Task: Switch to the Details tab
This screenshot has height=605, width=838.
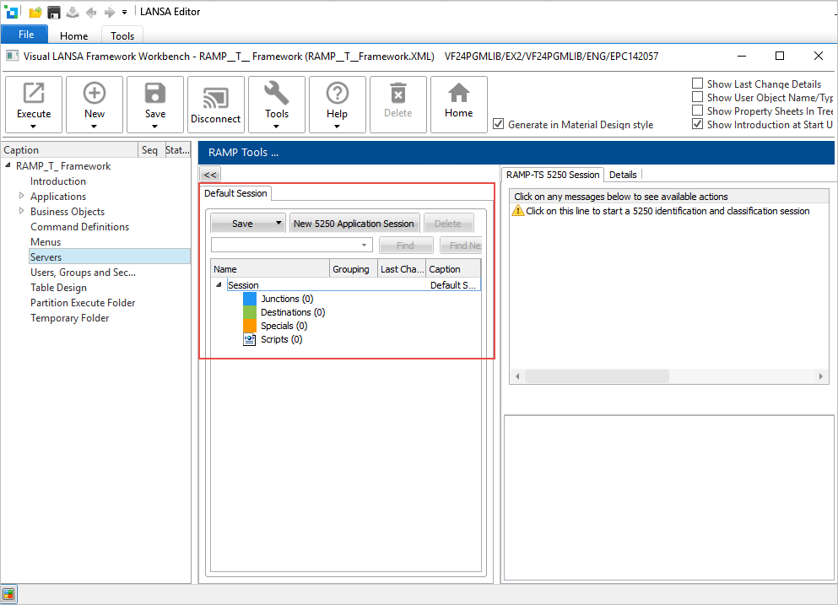Action: pyautogui.click(x=623, y=175)
